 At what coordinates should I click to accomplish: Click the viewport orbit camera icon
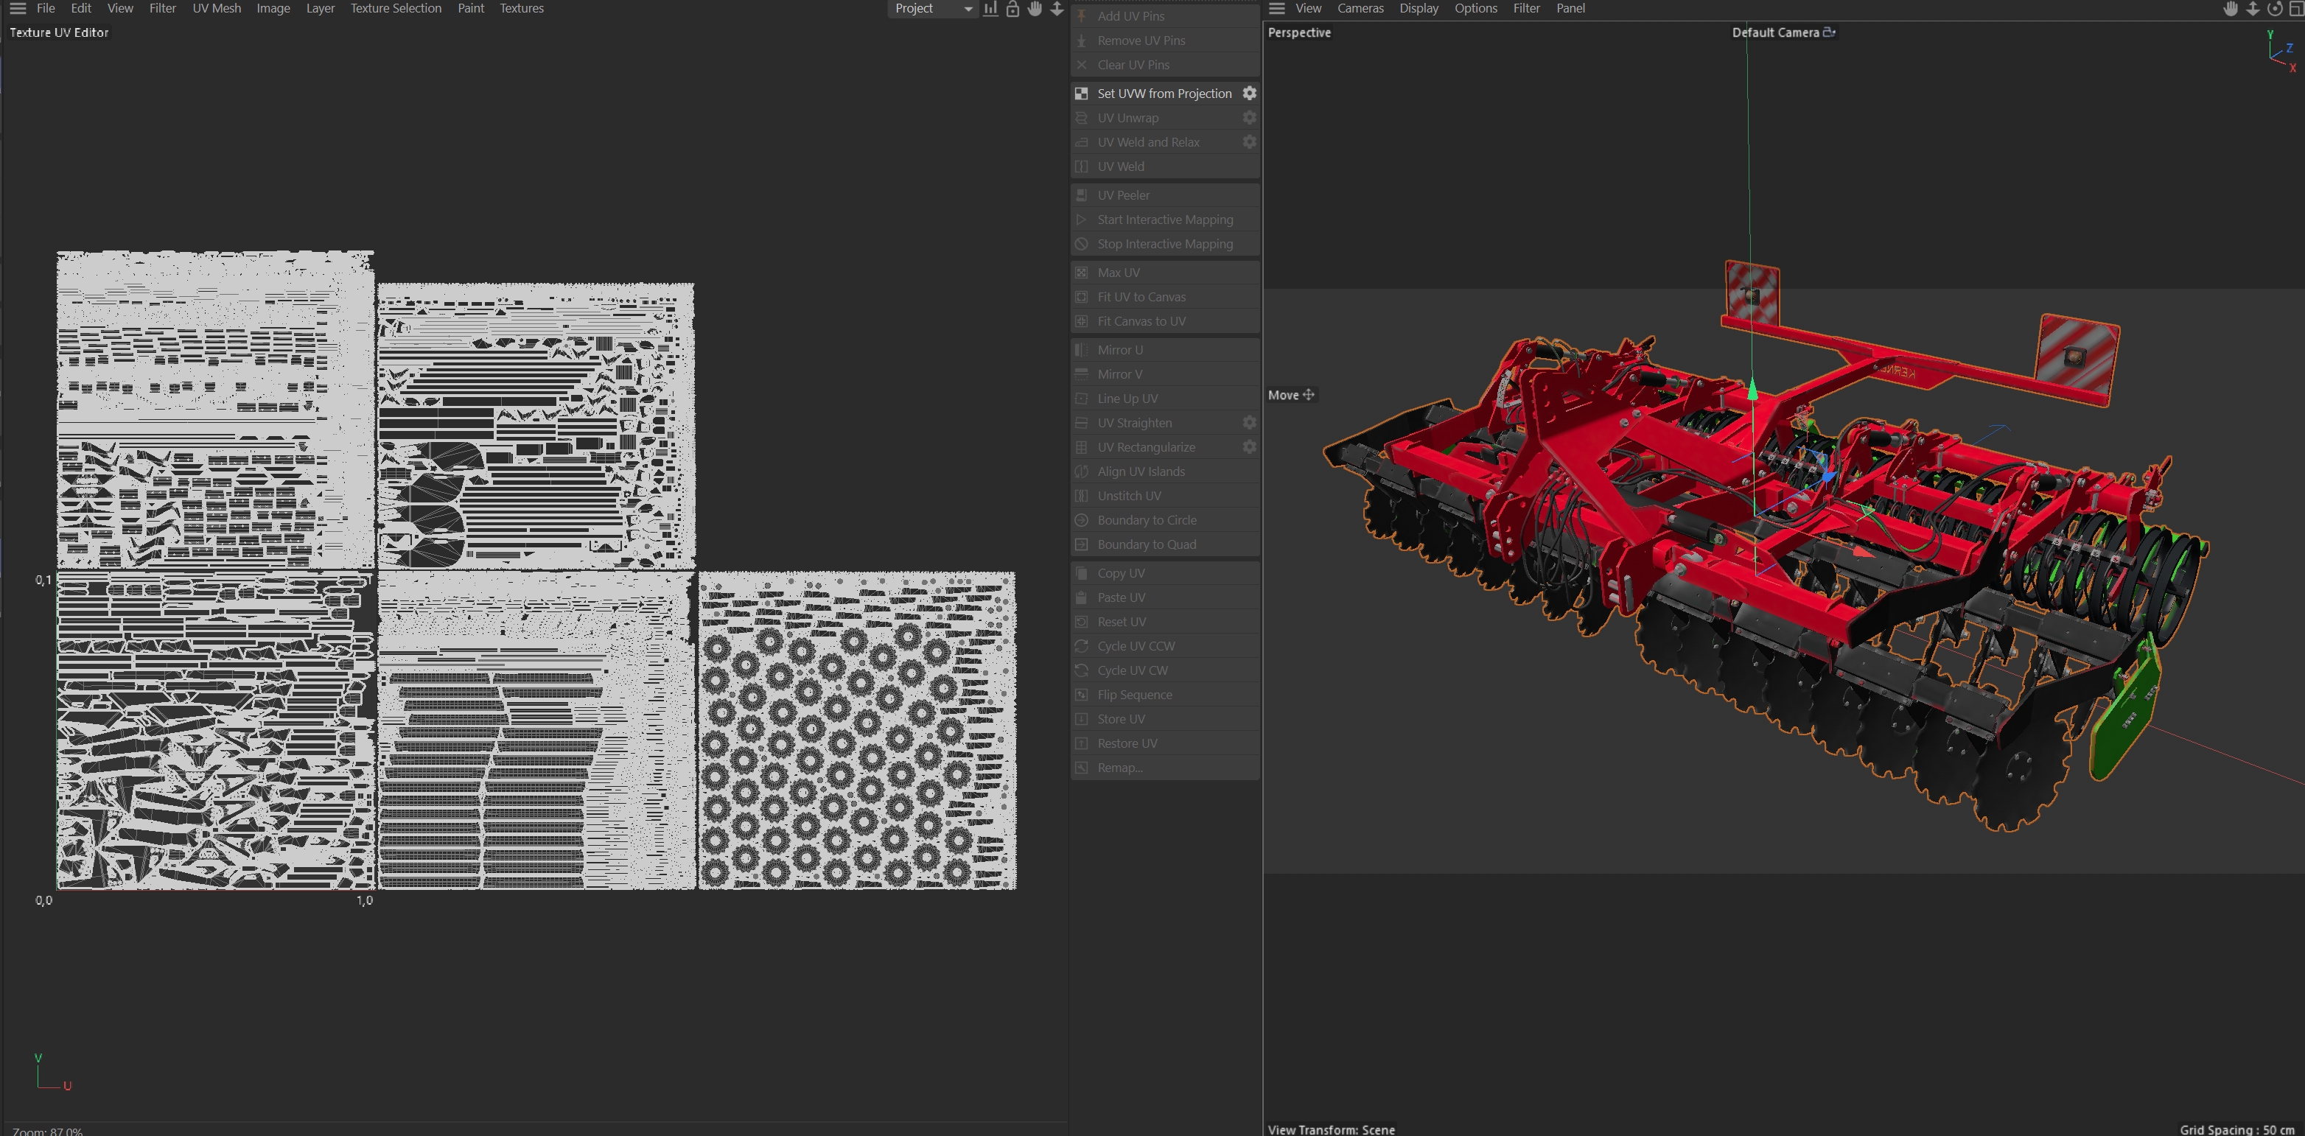pyautogui.click(x=2275, y=9)
